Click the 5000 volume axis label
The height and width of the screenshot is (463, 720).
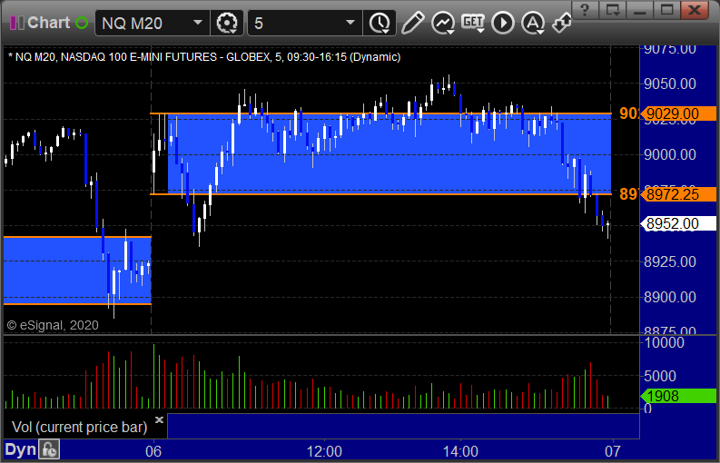point(660,376)
